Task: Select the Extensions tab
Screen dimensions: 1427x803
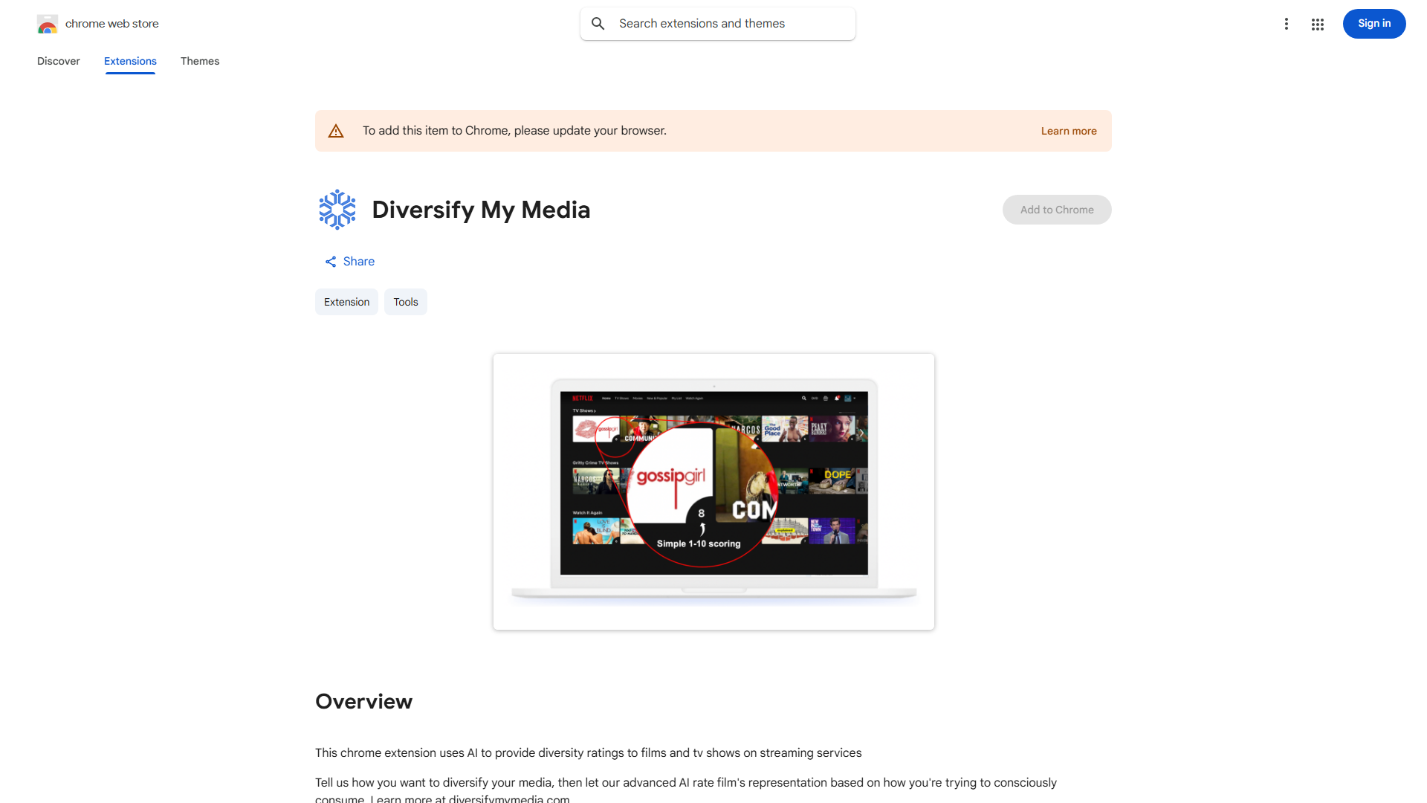Action: tap(130, 61)
